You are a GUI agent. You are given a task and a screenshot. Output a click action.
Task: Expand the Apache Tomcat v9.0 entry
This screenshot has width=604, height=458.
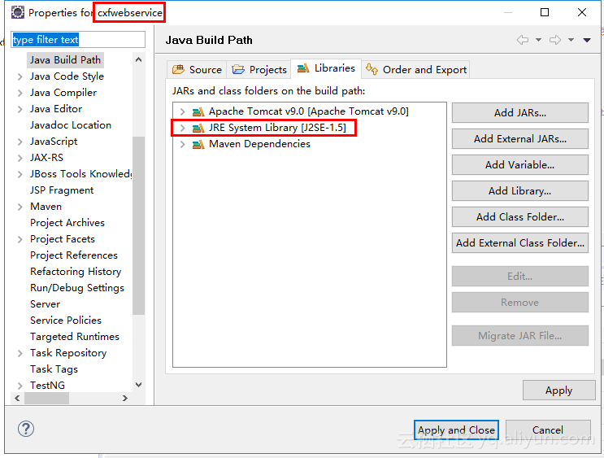(x=183, y=111)
